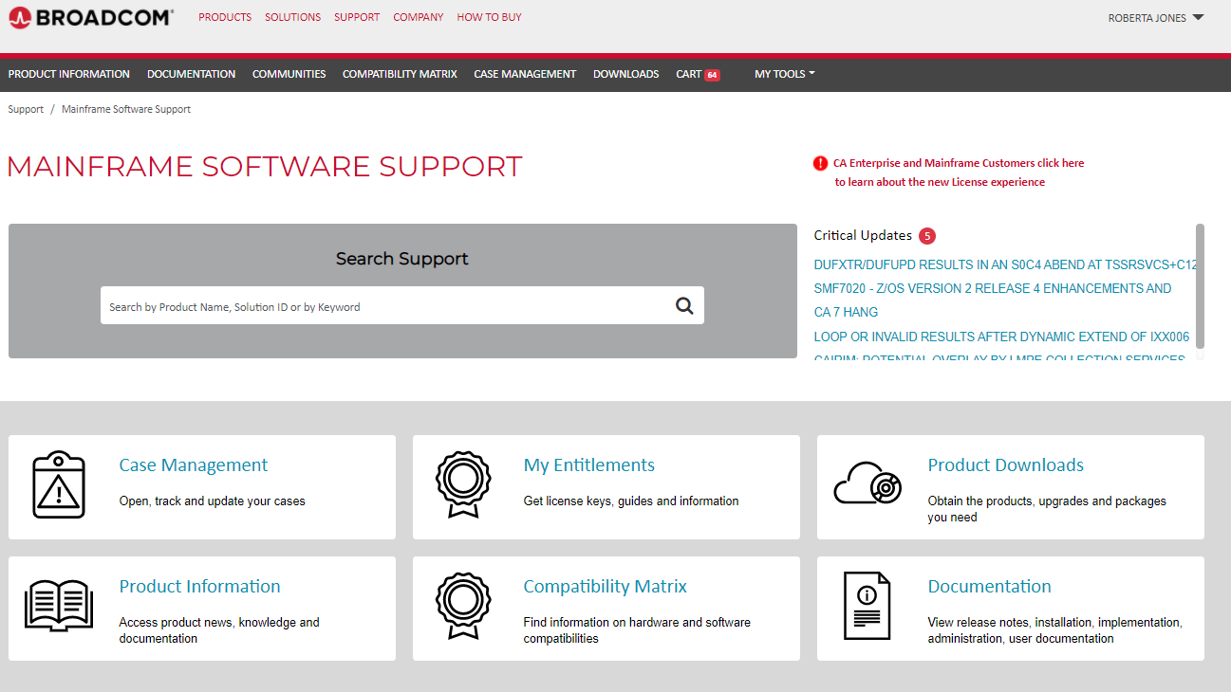Viewport: 1231px width, 692px height.
Task: Click the red alert icon beside license notice
Action: click(x=820, y=163)
